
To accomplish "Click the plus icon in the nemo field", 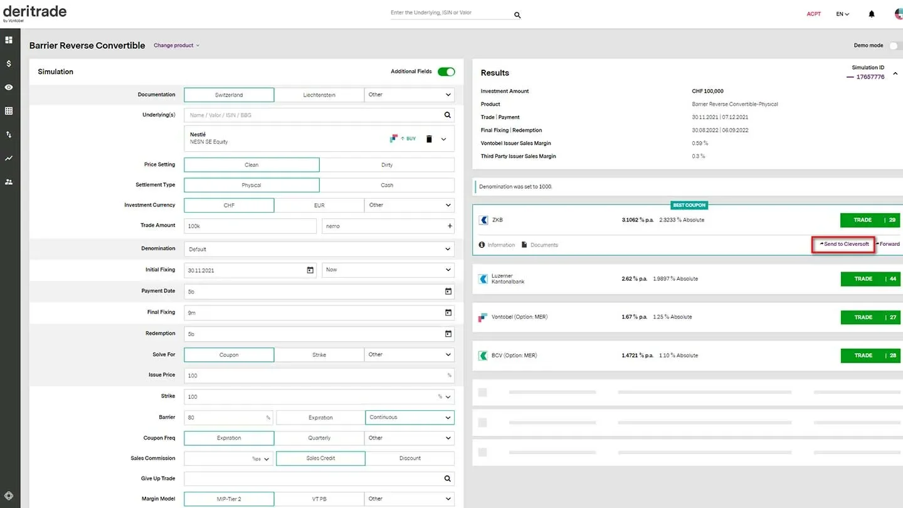I will pos(450,226).
